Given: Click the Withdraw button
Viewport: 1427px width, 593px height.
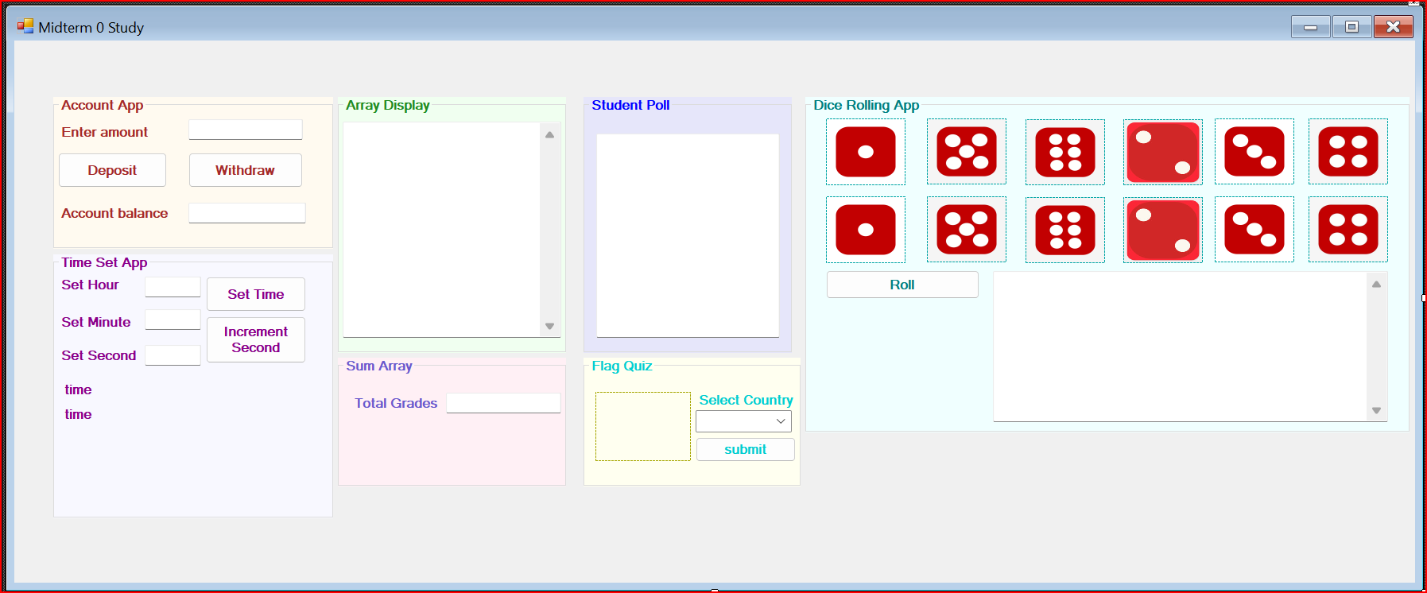Looking at the screenshot, I should click(x=245, y=170).
